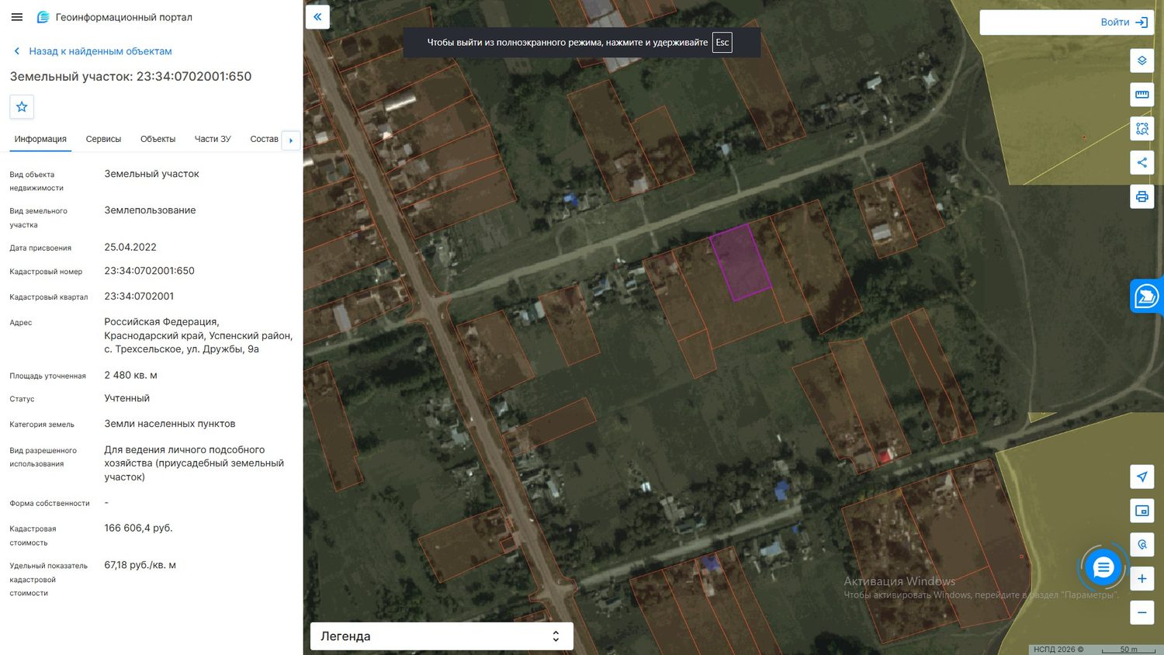Click the Землепользование value

point(151,211)
